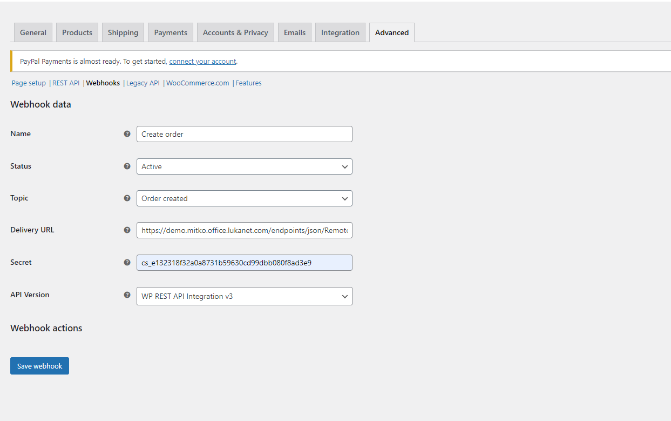
Task: Open the API Version dropdown
Action: coord(244,296)
